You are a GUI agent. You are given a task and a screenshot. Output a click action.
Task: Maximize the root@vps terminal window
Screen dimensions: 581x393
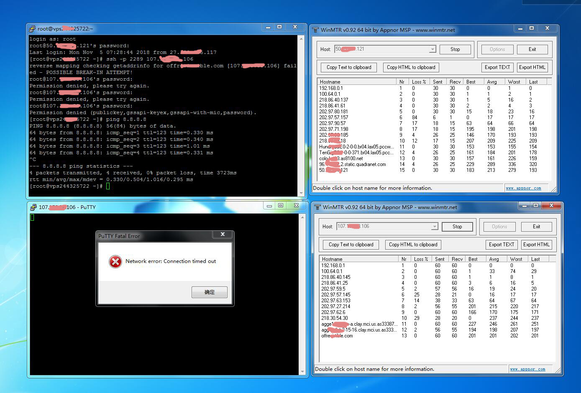click(279, 27)
